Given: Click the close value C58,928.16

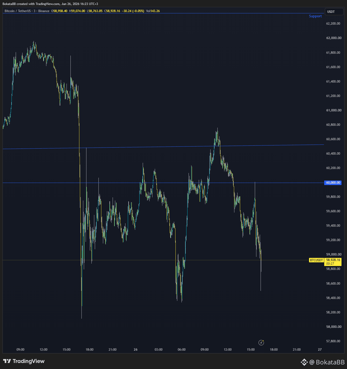Looking at the screenshot, I should (x=112, y=11).
